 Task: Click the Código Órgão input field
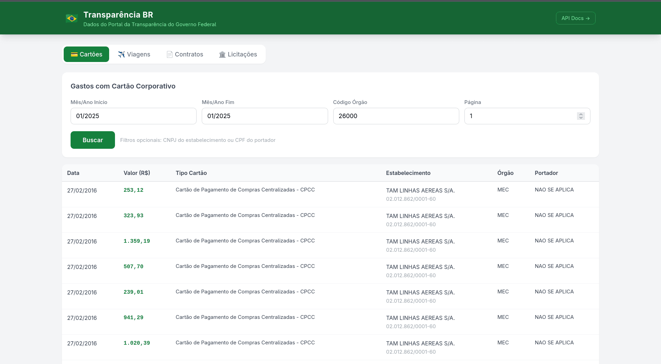(x=396, y=116)
